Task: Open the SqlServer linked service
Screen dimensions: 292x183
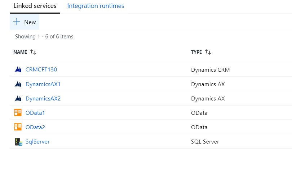Action: [x=37, y=142]
